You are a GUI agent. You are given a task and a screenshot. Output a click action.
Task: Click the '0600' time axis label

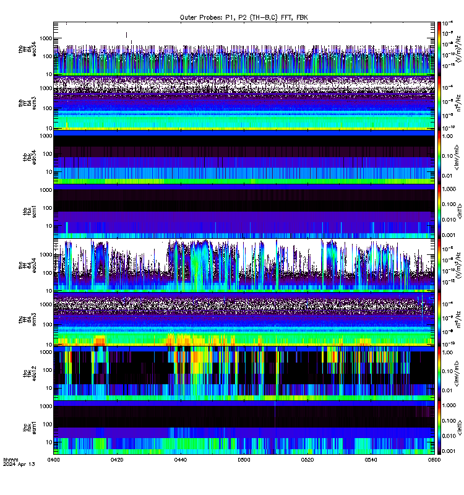tap(434, 460)
